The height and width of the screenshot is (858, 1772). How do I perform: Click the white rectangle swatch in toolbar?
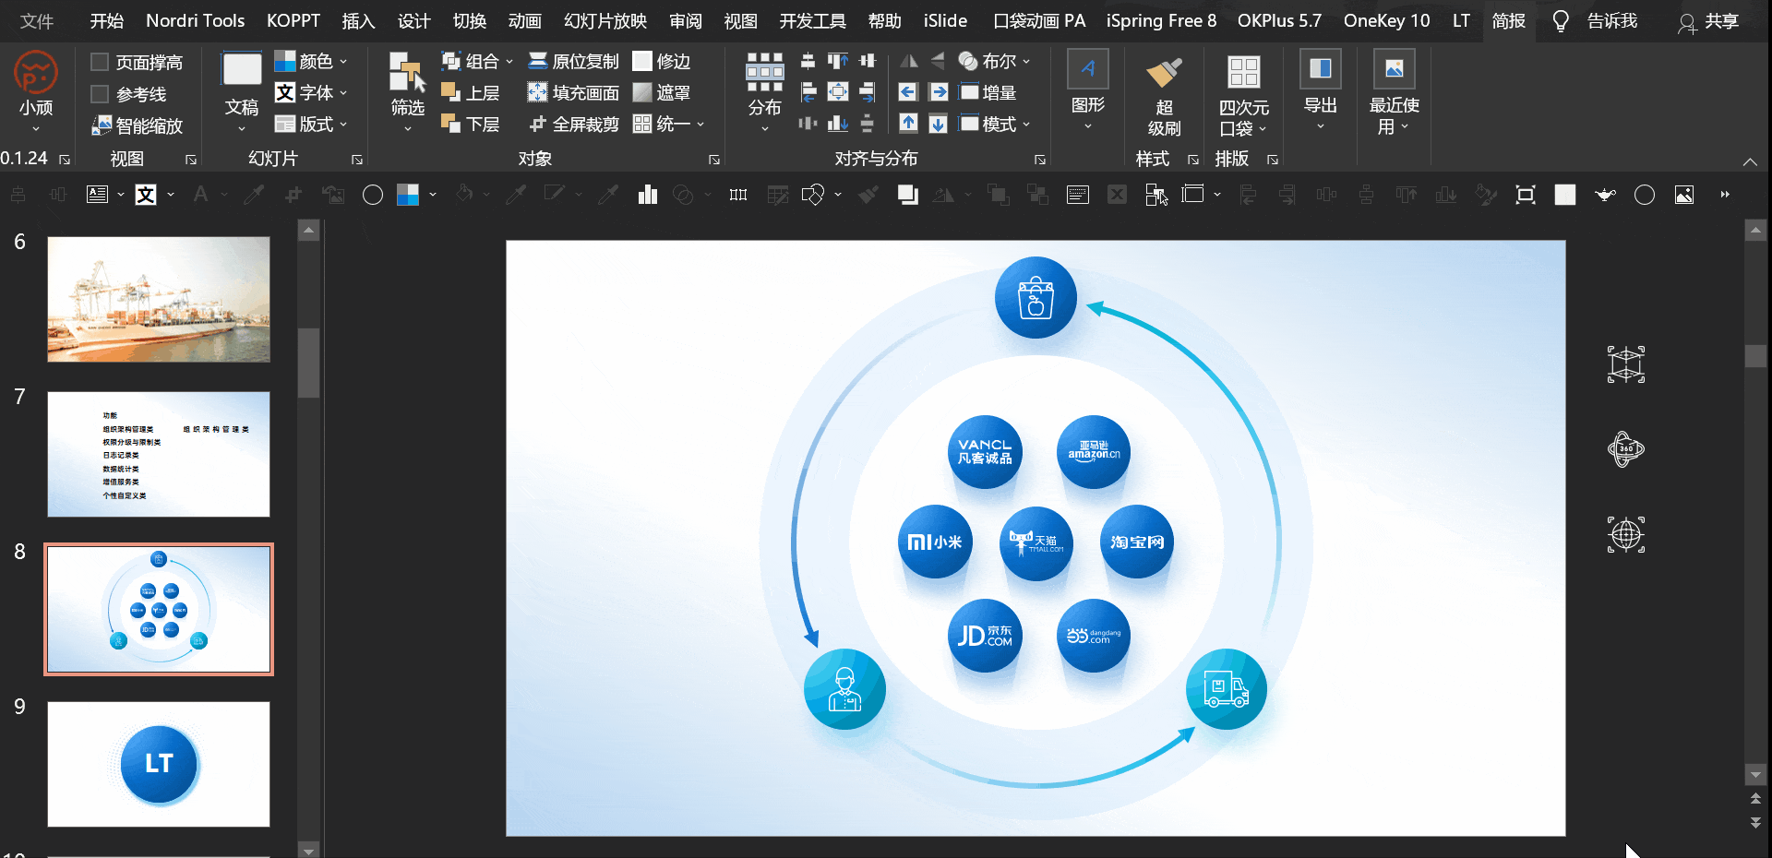(1565, 195)
